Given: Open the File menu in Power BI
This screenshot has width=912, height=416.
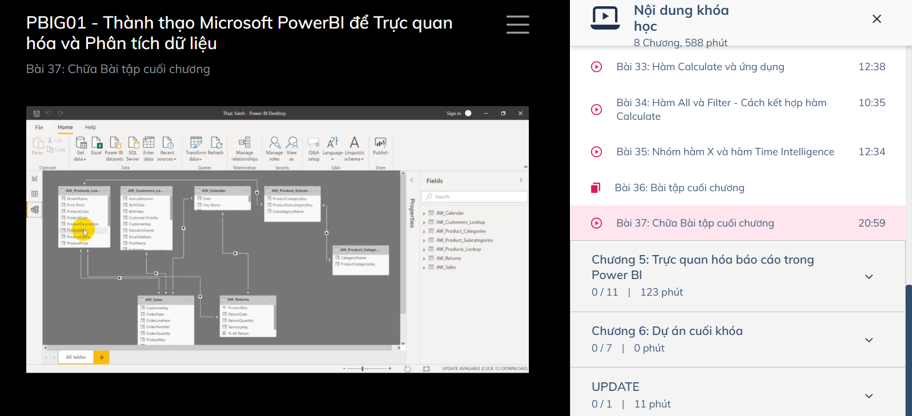Looking at the screenshot, I should 39,127.
